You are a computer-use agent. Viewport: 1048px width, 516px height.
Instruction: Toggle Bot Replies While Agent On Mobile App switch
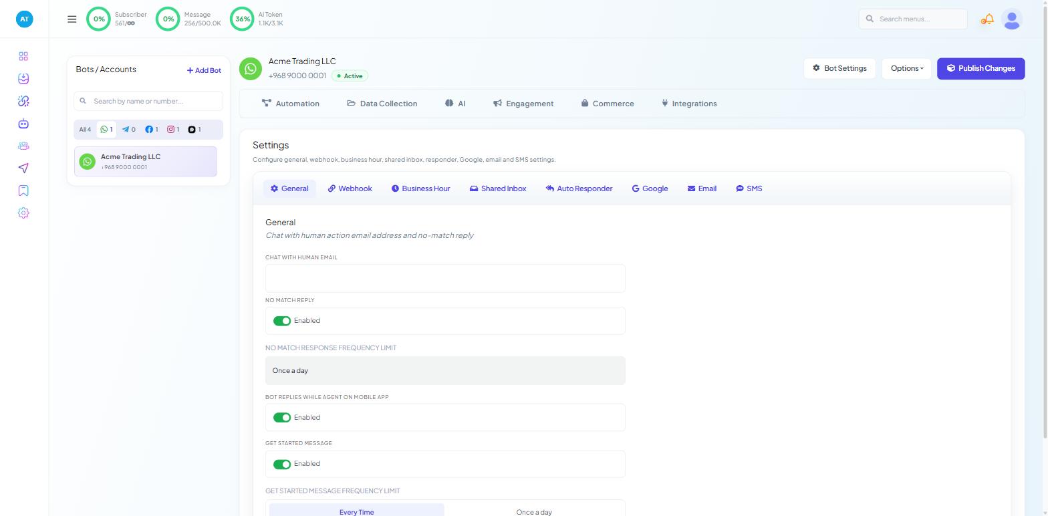(282, 418)
